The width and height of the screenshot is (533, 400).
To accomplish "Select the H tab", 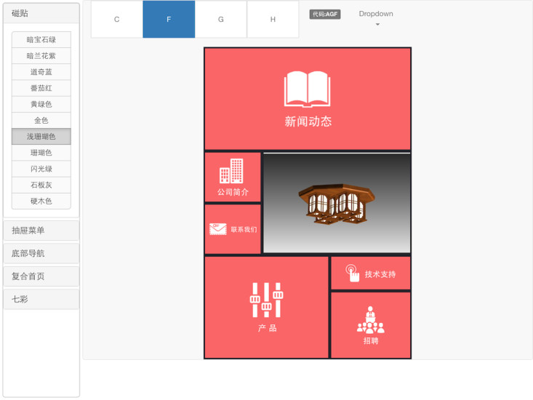I will [x=273, y=20].
